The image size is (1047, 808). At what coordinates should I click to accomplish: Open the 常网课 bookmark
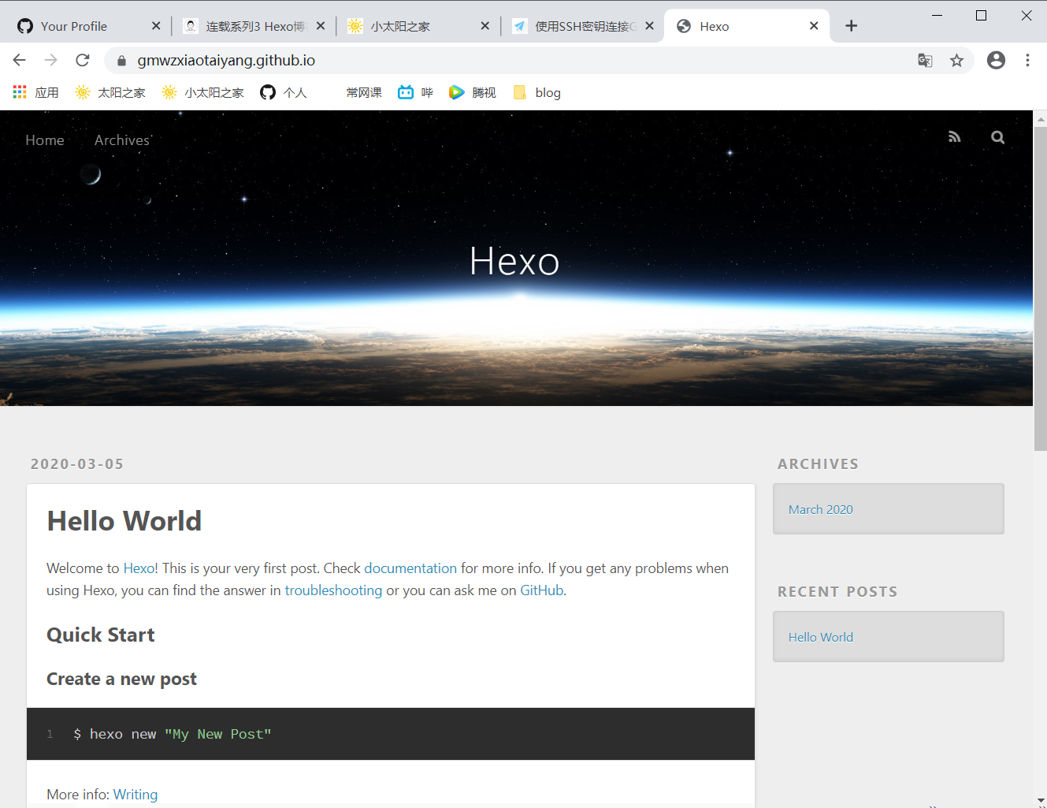364,92
